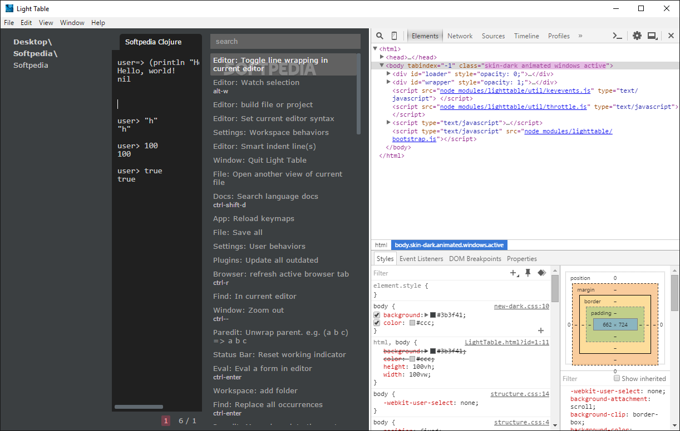The image size is (680, 431).
Task: Show more DevTools panels via chevron
Action: pyautogui.click(x=580, y=36)
